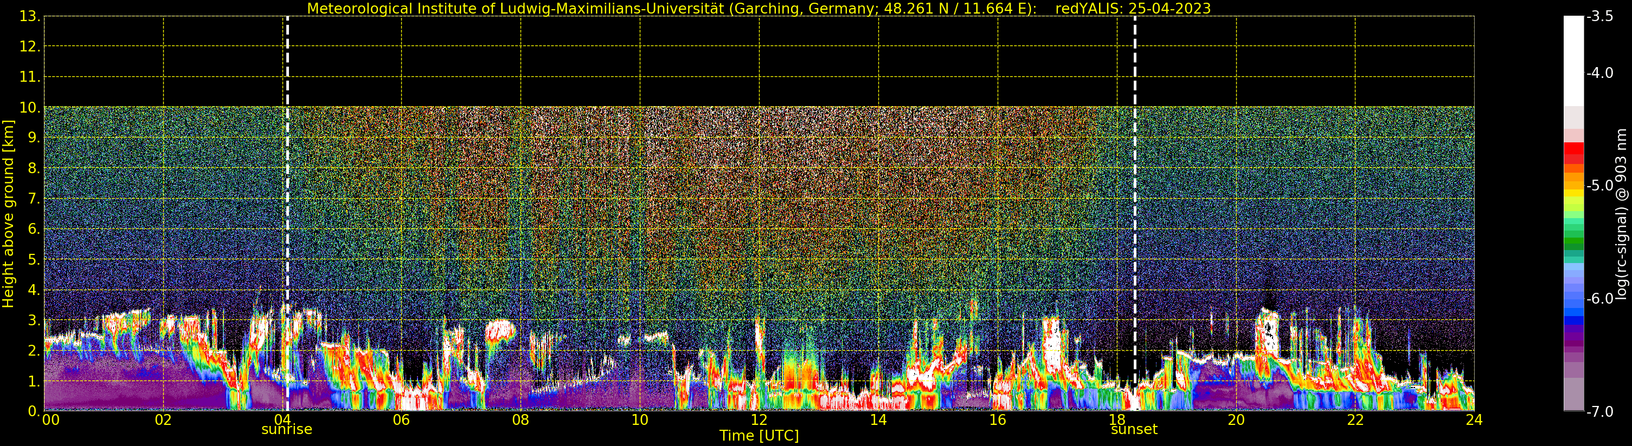Click the height axis tick '8.'
1632x446 pixels.
pyautogui.click(x=34, y=168)
